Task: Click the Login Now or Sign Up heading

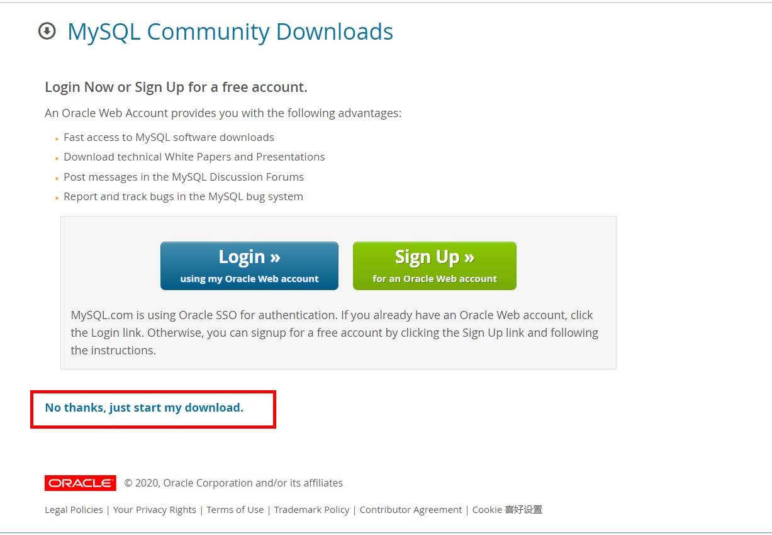Action: pos(176,87)
